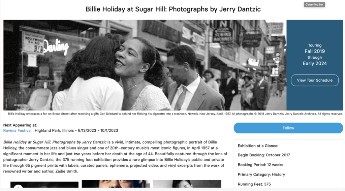This screenshot has height=191, width=345.
Task: Open the View Tour Schedule button
Action: pyautogui.click(x=315, y=80)
